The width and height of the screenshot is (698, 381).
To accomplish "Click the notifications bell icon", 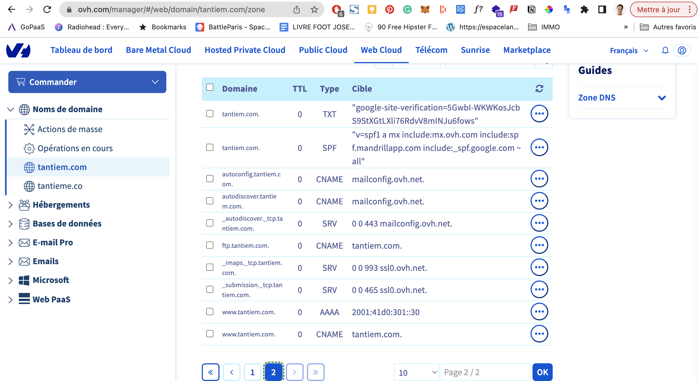I will click(x=665, y=50).
